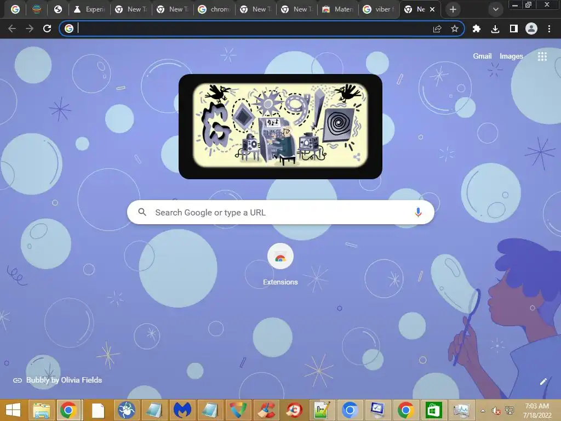Open Images link

click(x=511, y=56)
